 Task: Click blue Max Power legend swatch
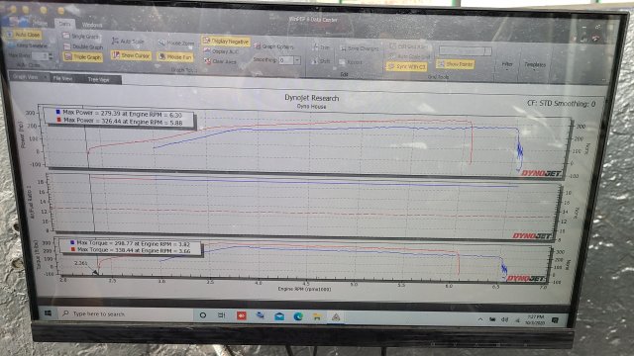pos(58,112)
